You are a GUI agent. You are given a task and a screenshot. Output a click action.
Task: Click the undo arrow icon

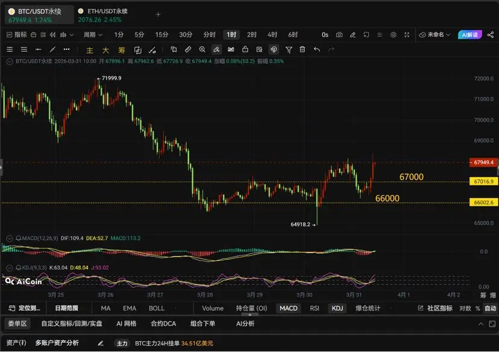coord(316,49)
